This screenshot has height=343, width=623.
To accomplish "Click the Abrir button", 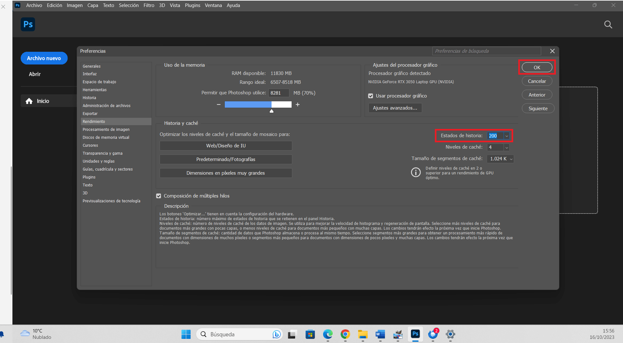I will [35, 74].
